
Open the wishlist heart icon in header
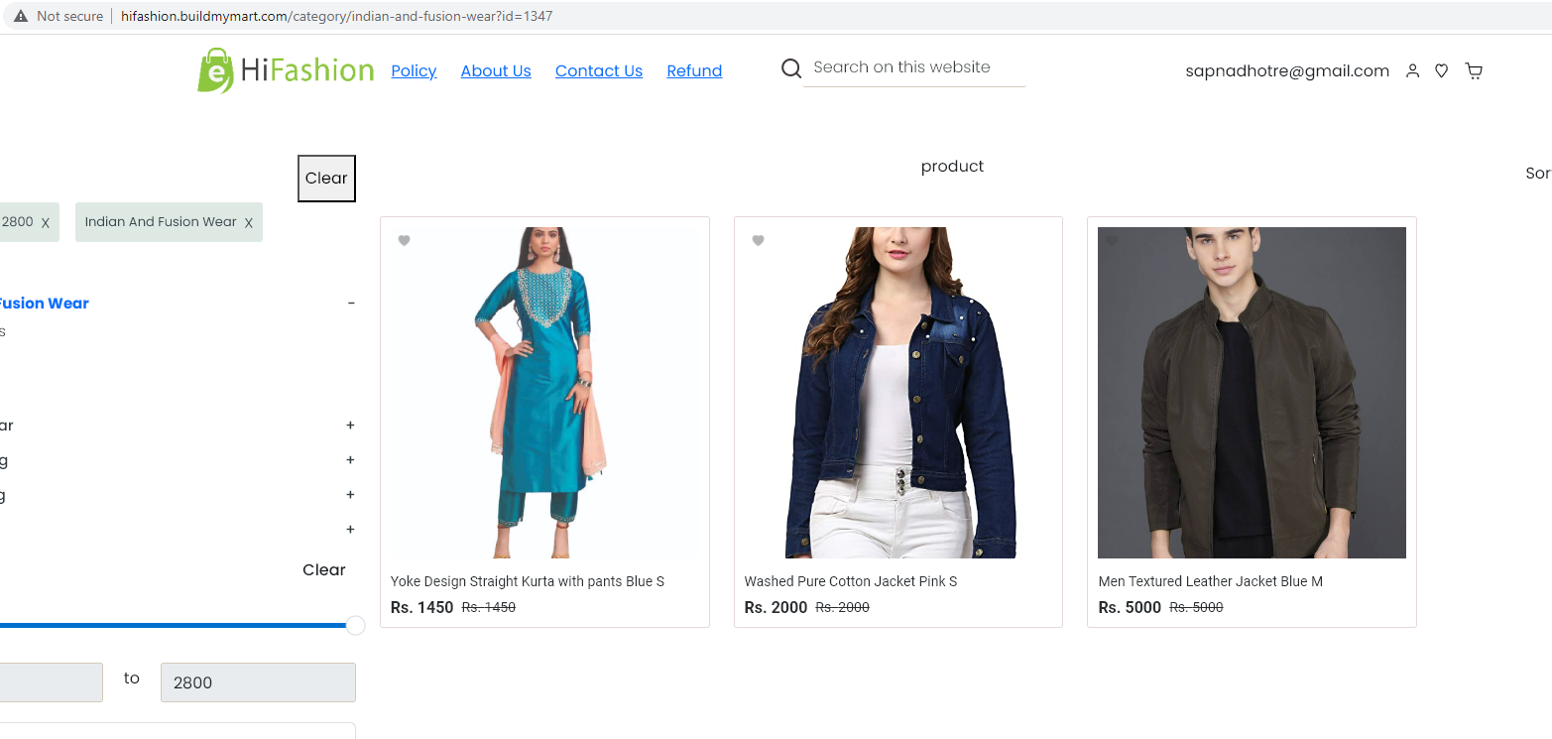1442,70
